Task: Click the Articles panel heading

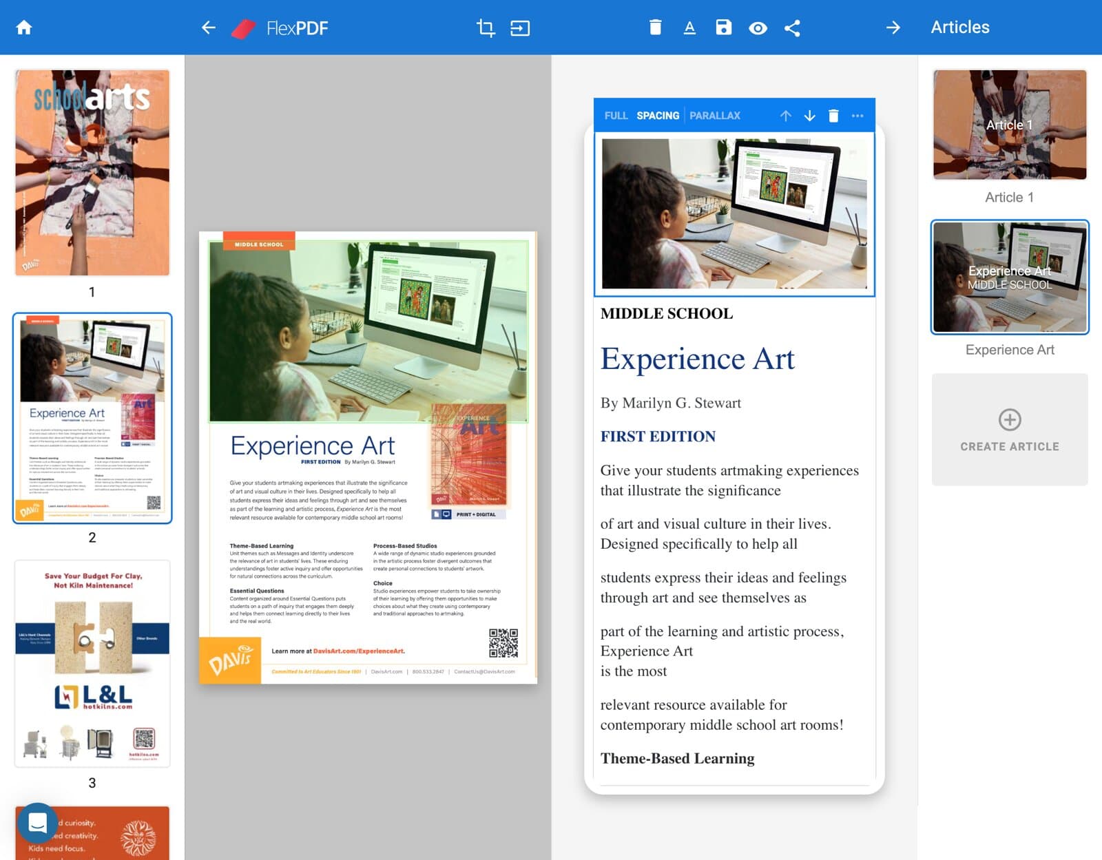Action: click(960, 28)
